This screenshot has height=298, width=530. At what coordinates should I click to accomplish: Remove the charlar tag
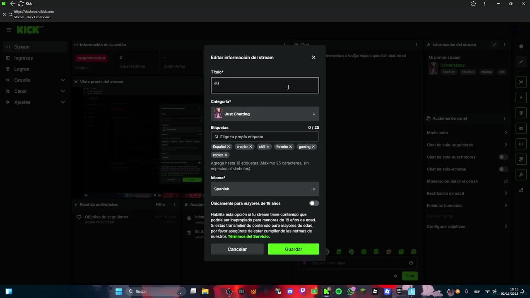pyautogui.click(x=251, y=147)
